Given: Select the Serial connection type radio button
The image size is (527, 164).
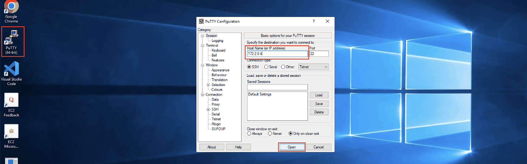Looking at the screenshot, I should (266, 67).
